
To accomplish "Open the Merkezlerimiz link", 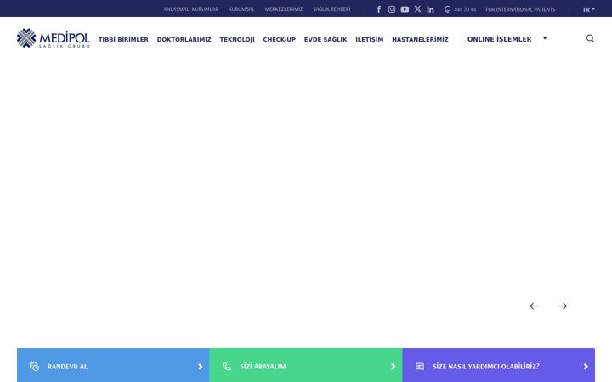I will tap(284, 9).
